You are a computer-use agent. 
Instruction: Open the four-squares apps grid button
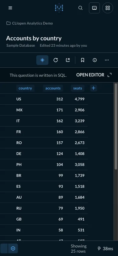point(108,8)
